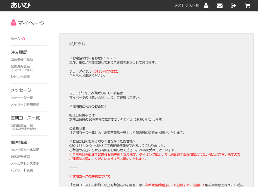The image size is (258, 187).
Task: Click the ＜お電話の問い合わせについて＞ line
Action: (x=93, y=58)
